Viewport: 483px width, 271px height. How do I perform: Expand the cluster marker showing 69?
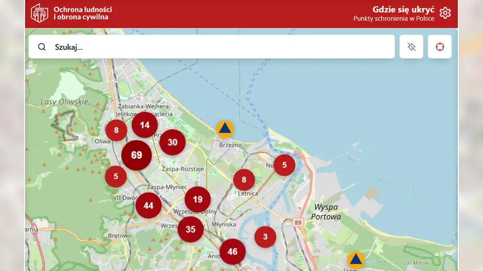pyautogui.click(x=136, y=155)
